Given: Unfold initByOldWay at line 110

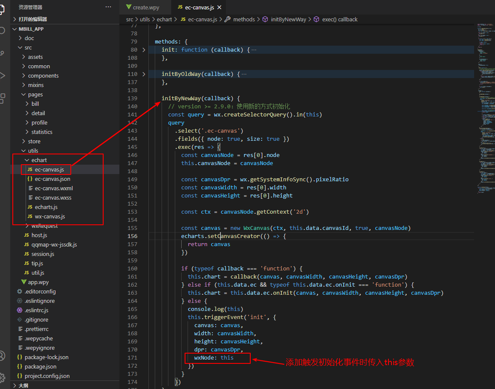Looking at the screenshot, I should click(x=144, y=74).
